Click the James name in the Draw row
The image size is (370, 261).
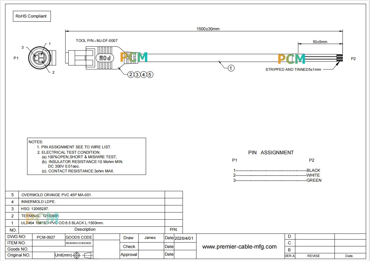[x=150, y=238]
